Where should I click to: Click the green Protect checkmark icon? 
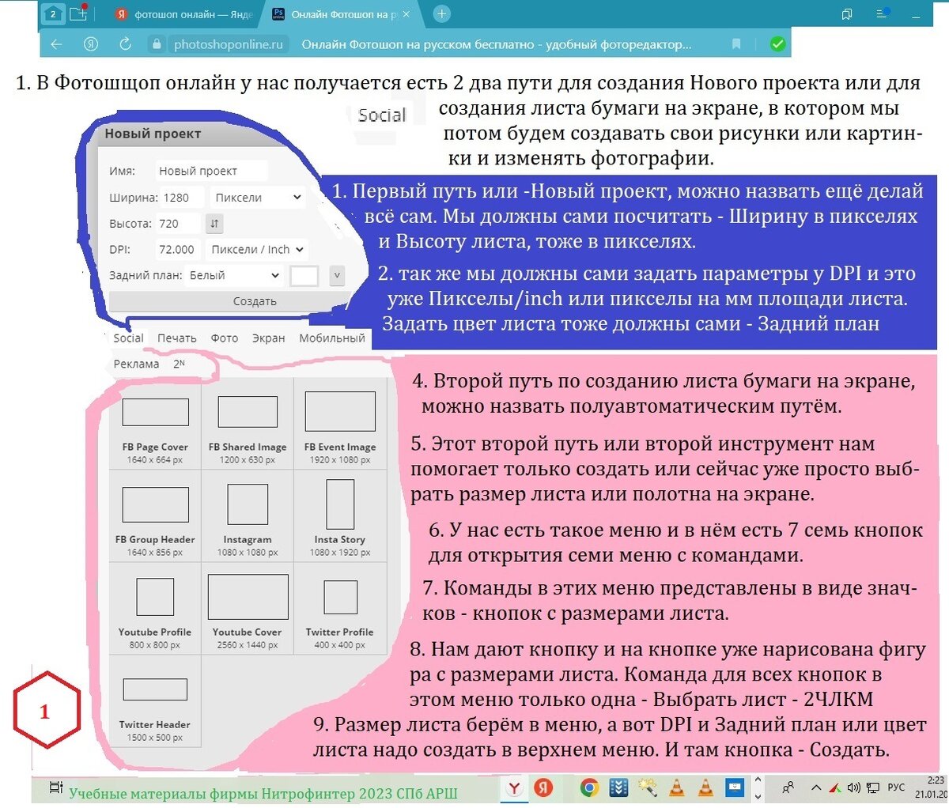(777, 44)
